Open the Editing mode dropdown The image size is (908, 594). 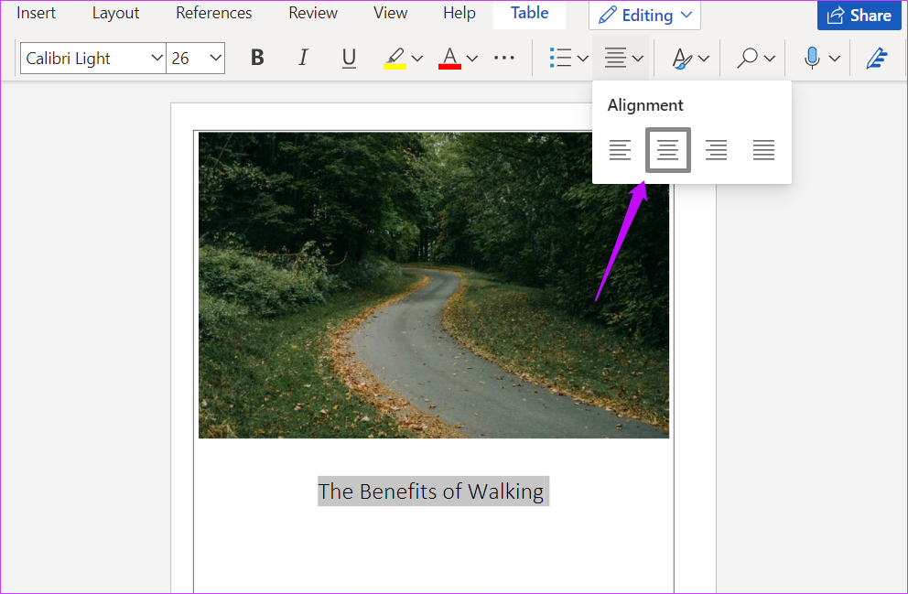pyautogui.click(x=644, y=15)
